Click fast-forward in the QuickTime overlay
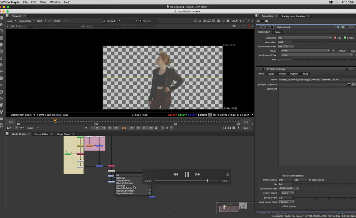Screen dimensions: 356x218 (x=198, y=174)
